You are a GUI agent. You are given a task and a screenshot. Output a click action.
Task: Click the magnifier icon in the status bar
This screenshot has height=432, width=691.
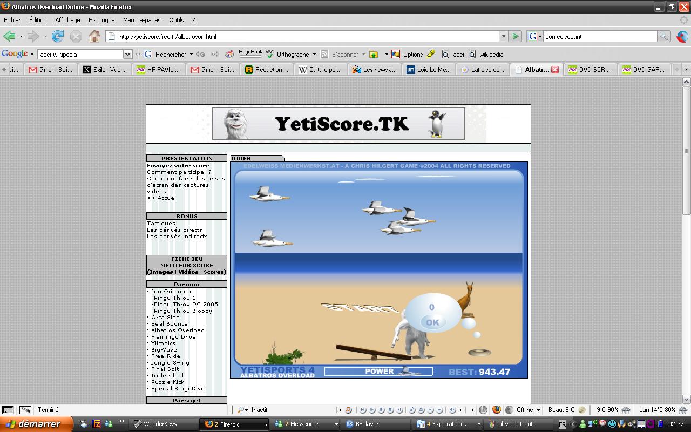tap(241, 410)
